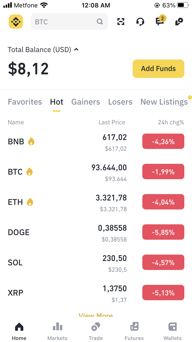Open Trade from bottom navigation
The image size is (192, 342).
(x=96, y=331)
